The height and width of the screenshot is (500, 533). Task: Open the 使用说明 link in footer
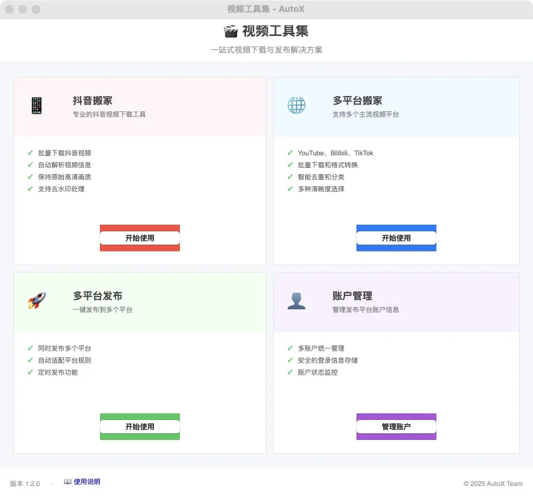(87, 481)
